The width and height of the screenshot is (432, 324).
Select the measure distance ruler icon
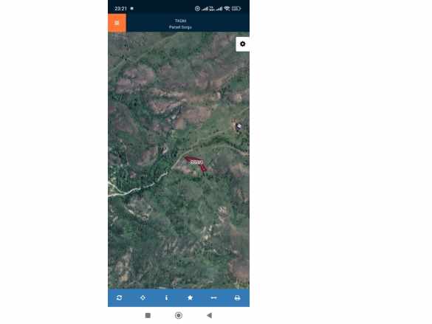point(213,298)
